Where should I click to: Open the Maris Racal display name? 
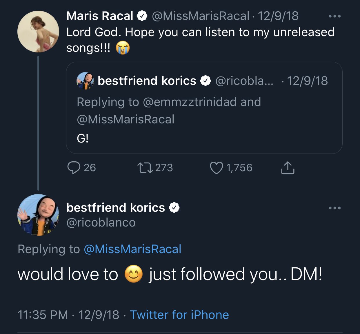pyautogui.click(x=100, y=16)
